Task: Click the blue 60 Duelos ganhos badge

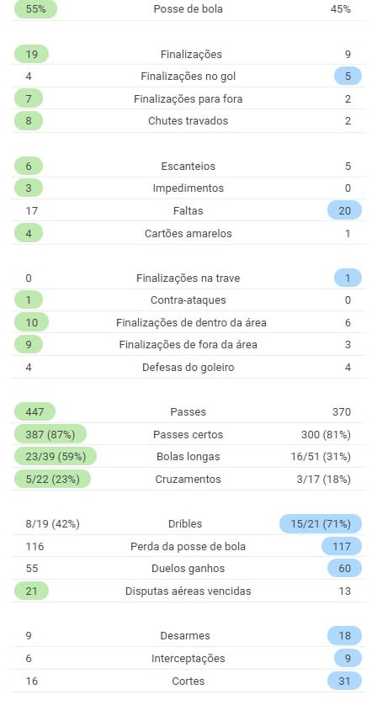Action: (344, 569)
